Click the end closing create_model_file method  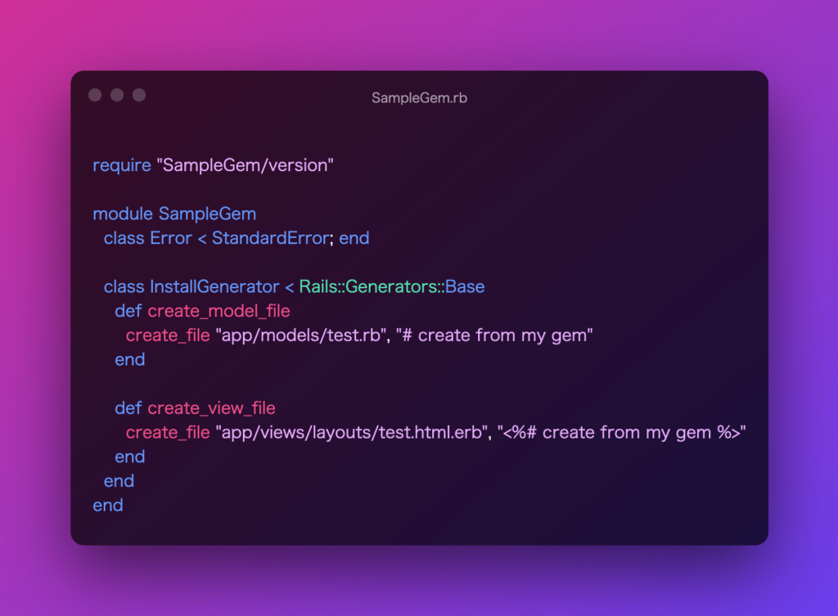(130, 360)
